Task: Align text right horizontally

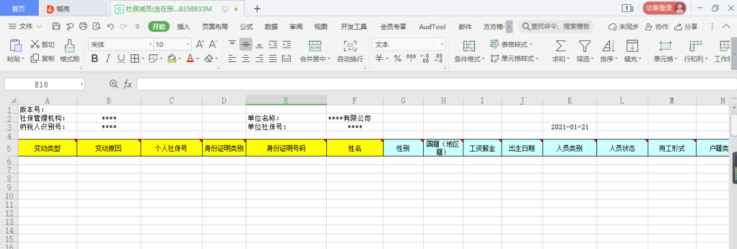Action: pyautogui.click(x=259, y=59)
